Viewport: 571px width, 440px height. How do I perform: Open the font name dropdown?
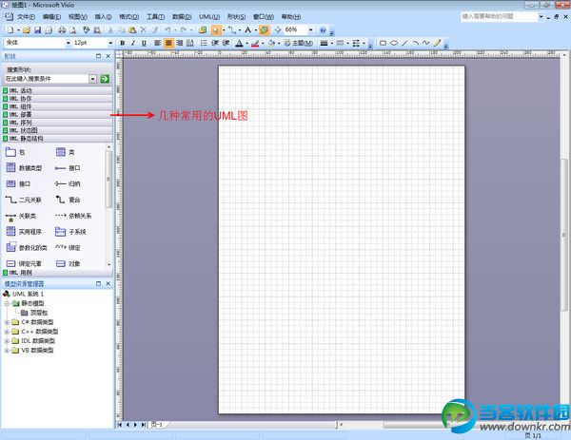tap(68, 43)
